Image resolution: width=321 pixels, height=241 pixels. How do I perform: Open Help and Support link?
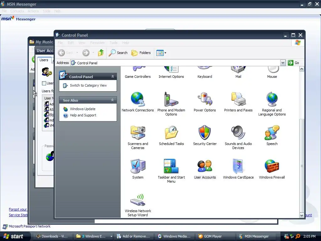click(83, 115)
